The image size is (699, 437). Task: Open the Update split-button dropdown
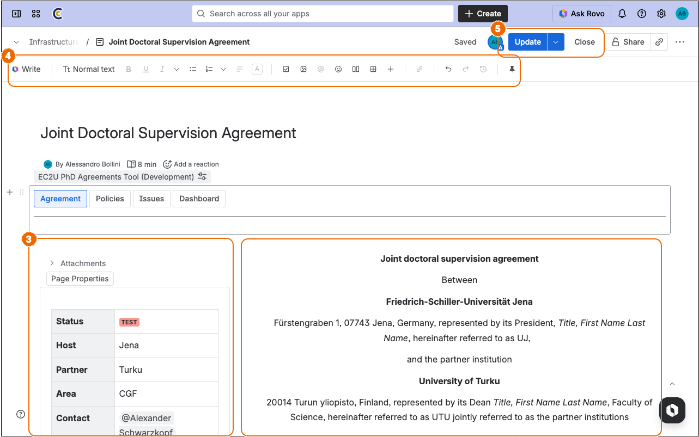554,41
